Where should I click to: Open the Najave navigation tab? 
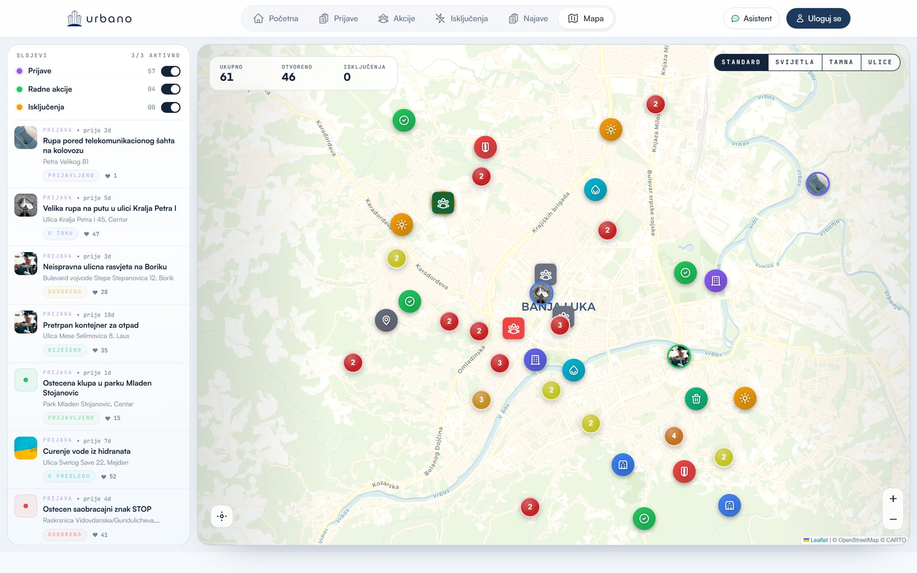528,18
